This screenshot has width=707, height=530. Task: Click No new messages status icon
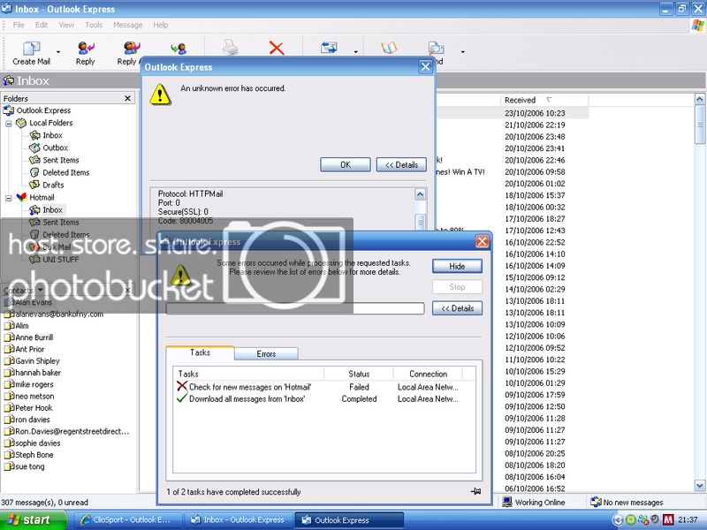tap(596, 502)
